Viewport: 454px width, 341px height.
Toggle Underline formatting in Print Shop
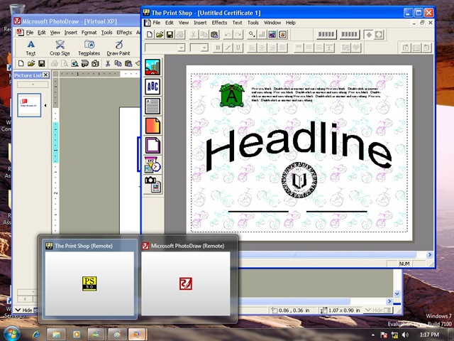(x=238, y=48)
